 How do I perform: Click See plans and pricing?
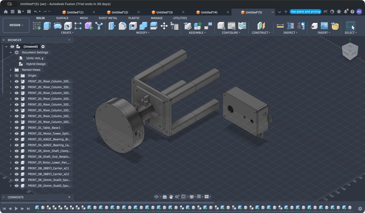pyautogui.click(x=305, y=12)
